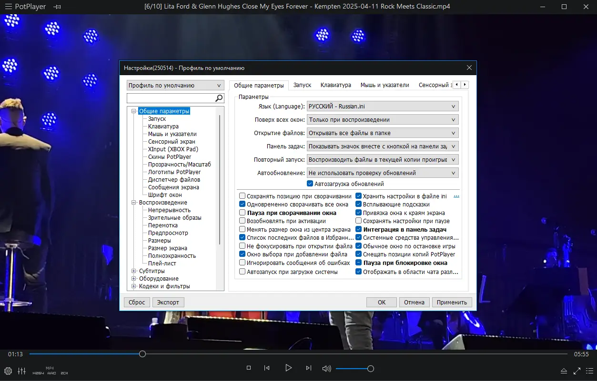This screenshot has height=381, width=597.
Task: Click the Сброс button
Action: click(x=136, y=302)
